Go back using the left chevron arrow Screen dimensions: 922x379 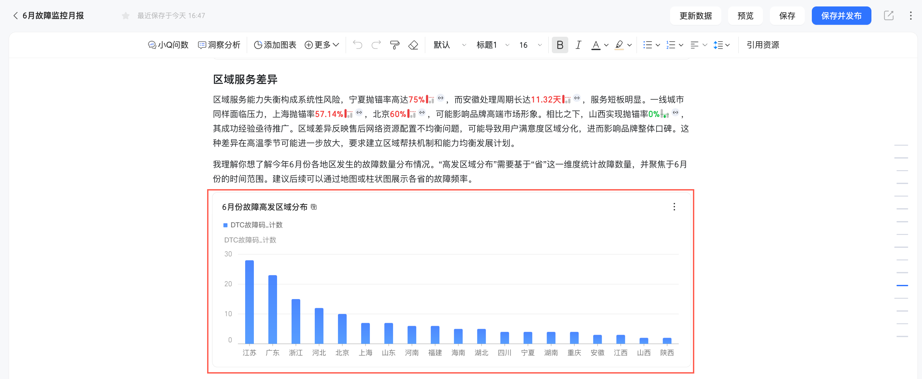point(15,16)
